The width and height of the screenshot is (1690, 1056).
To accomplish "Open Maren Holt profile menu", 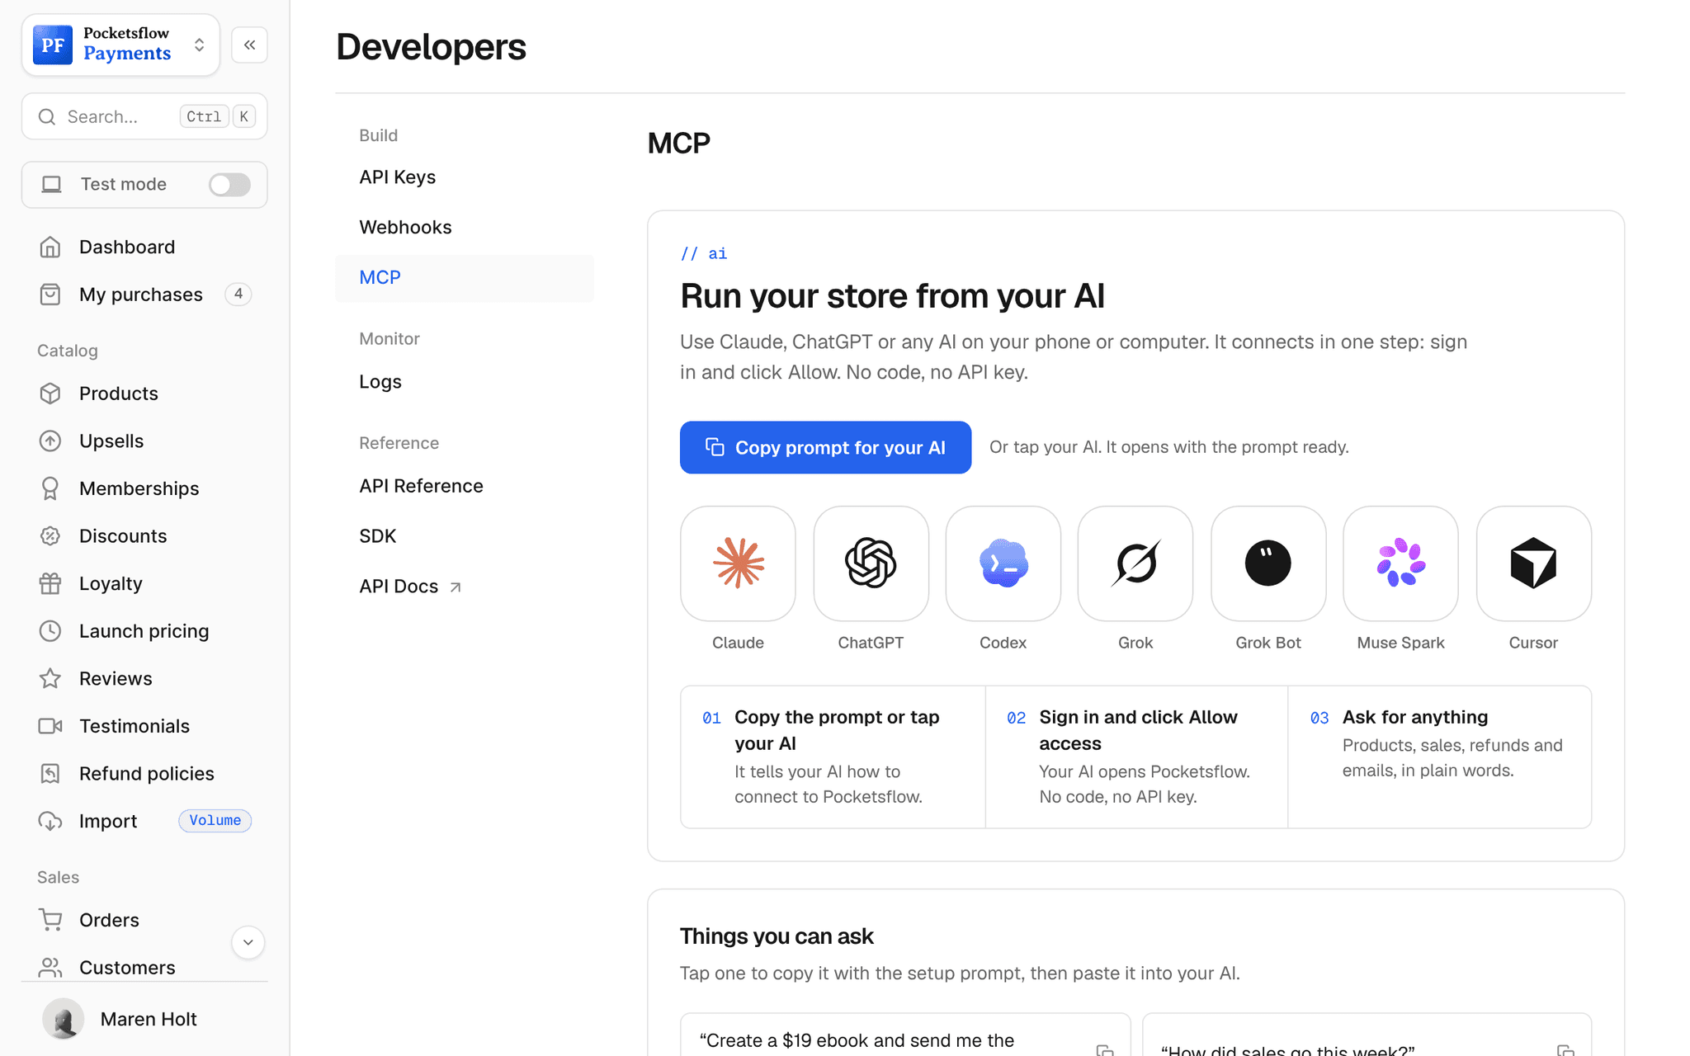I will point(144,1019).
